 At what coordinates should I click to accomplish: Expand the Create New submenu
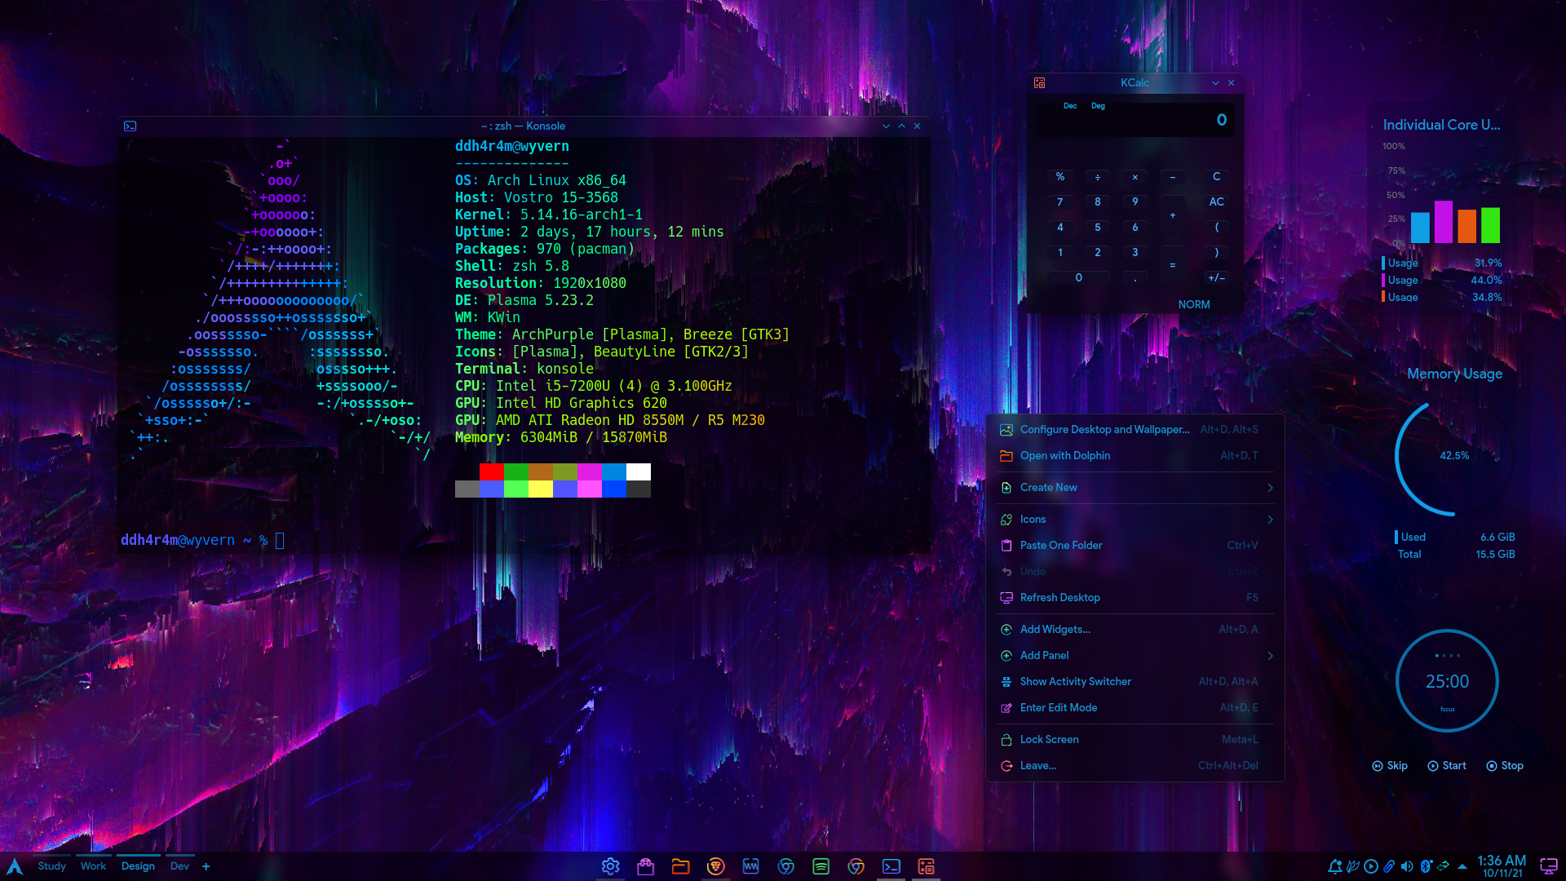(1135, 487)
